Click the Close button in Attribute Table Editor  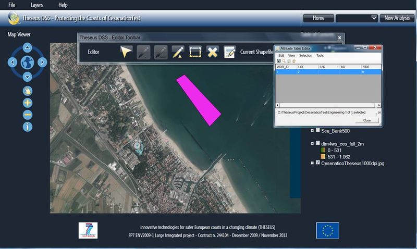[367, 120]
